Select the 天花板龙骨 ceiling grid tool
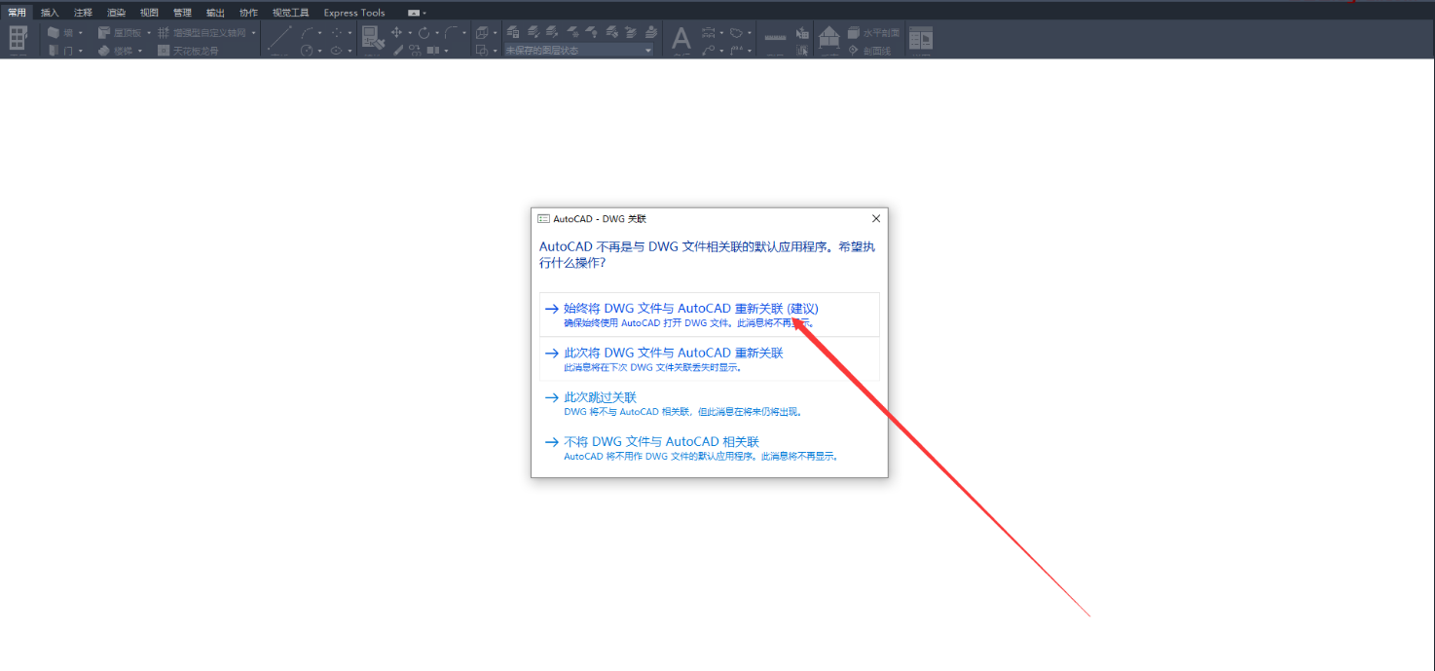The width and height of the screenshot is (1435, 671). 188,51
